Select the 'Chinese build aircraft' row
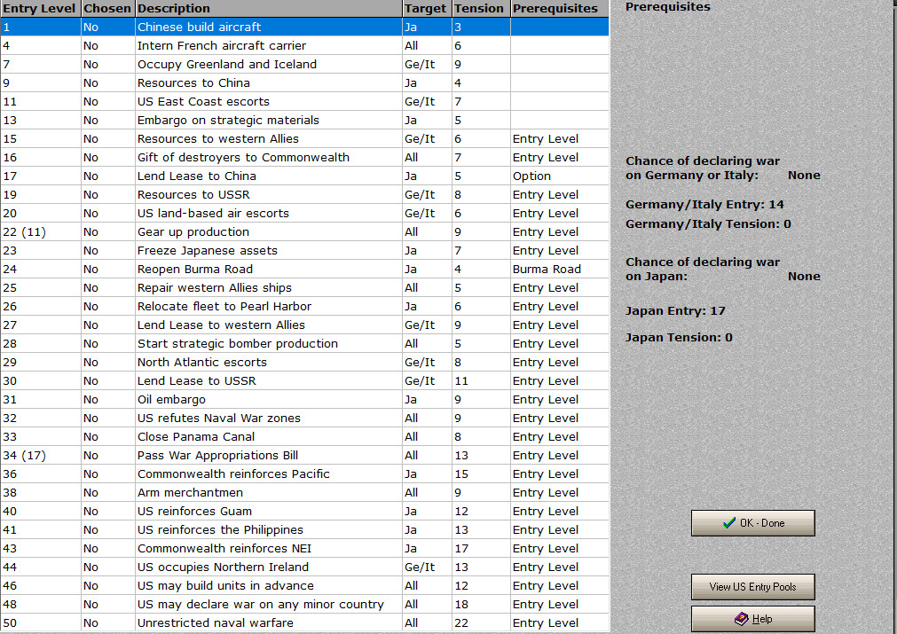Screen dimensions: 897x634 [x=304, y=27]
